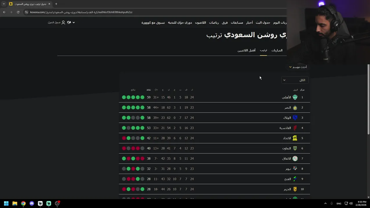The image size is (370, 208).
Task: Click the القادسية team name
Action: 285,128
